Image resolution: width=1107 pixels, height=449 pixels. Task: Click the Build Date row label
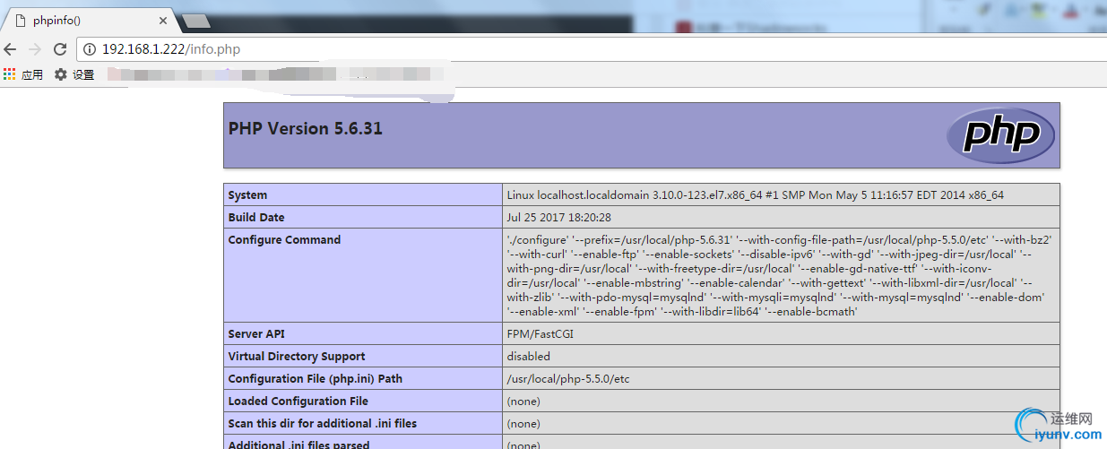tap(256, 217)
